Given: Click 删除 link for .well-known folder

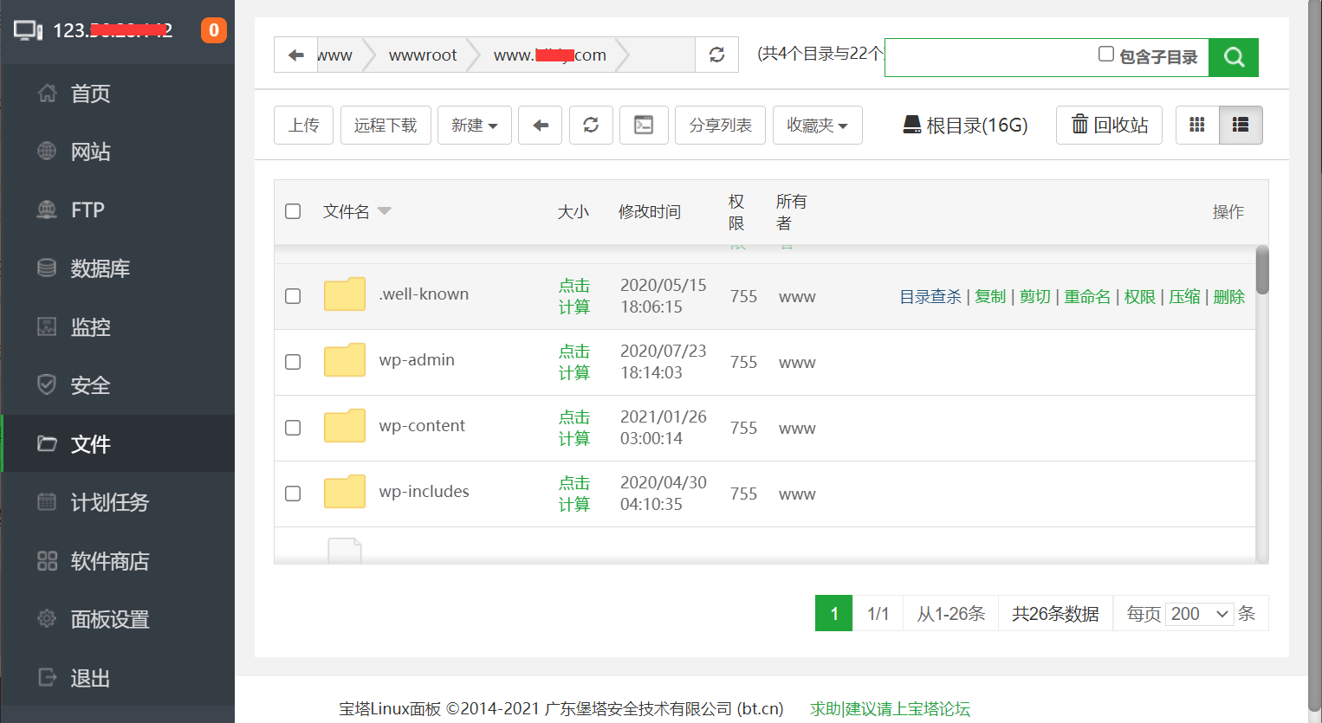Looking at the screenshot, I should tap(1228, 297).
